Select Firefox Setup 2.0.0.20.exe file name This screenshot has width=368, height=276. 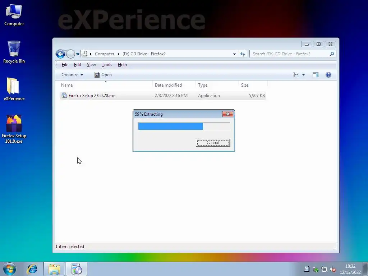[92, 96]
